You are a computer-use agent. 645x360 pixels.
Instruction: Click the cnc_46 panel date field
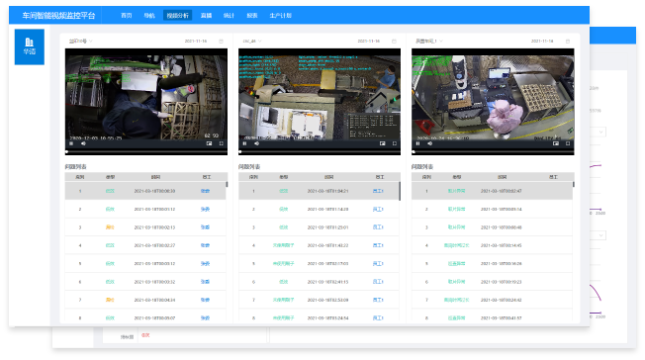(369, 42)
